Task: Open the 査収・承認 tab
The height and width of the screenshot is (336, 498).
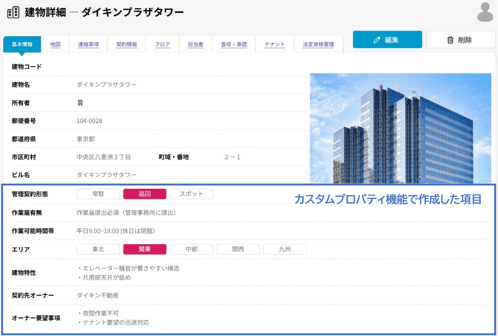Action: (x=234, y=44)
